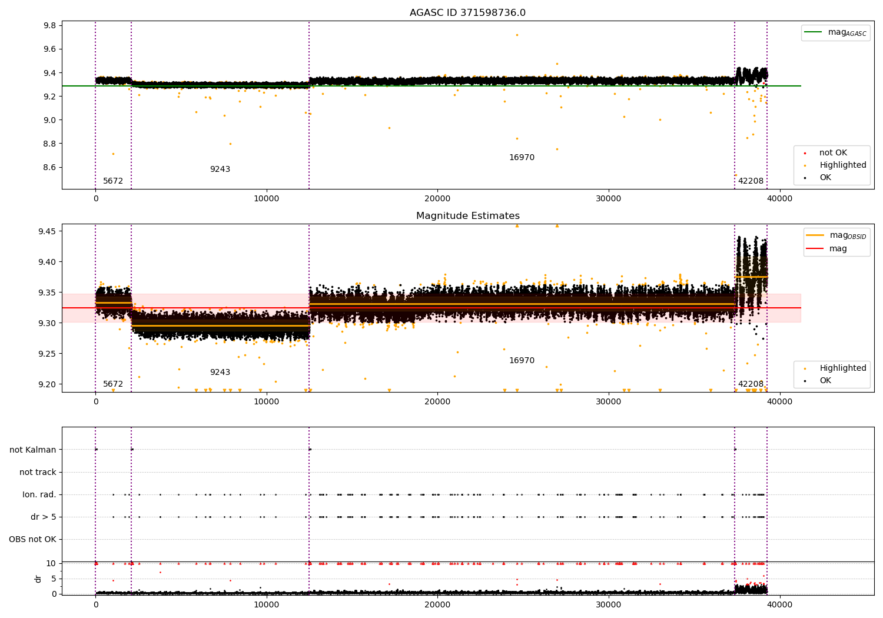
Task: Click the 9.35 y-axis tick label
Action: [x=48, y=293]
